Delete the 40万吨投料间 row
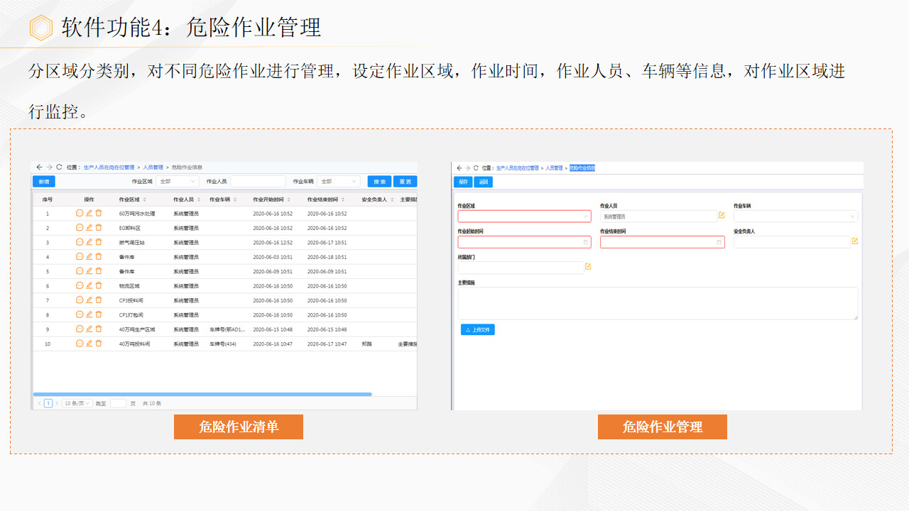This screenshot has height=511, width=909. pyautogui.click(x=99, y=344)
